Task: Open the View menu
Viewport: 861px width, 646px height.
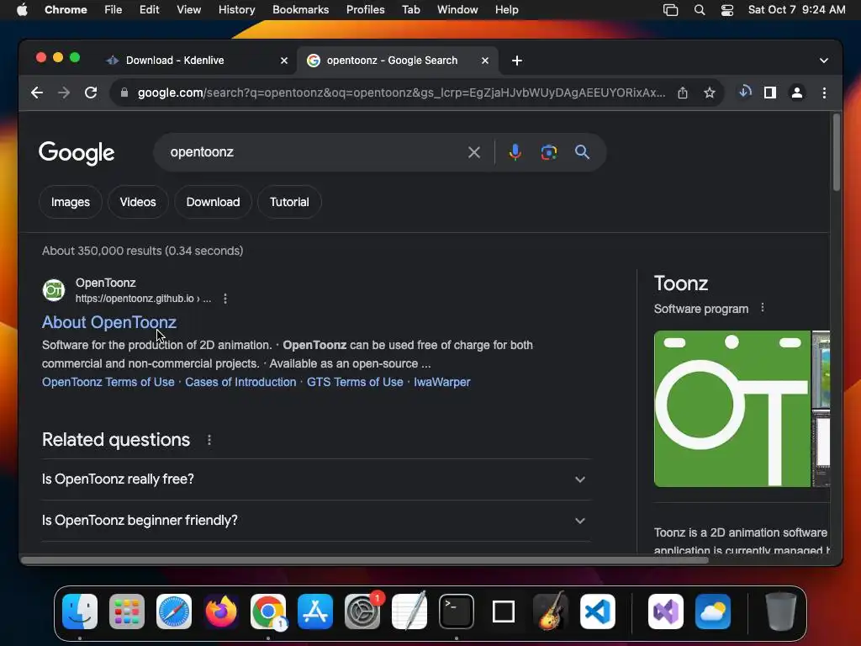Action: pos(188,10)
